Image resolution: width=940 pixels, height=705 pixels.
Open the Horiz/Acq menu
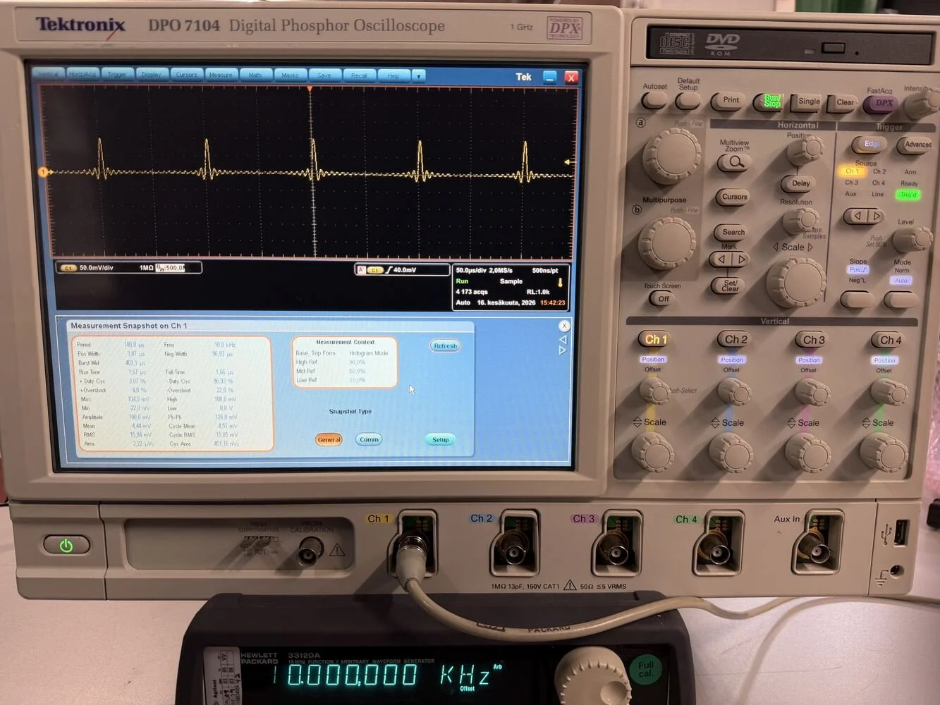pos(83,74)
